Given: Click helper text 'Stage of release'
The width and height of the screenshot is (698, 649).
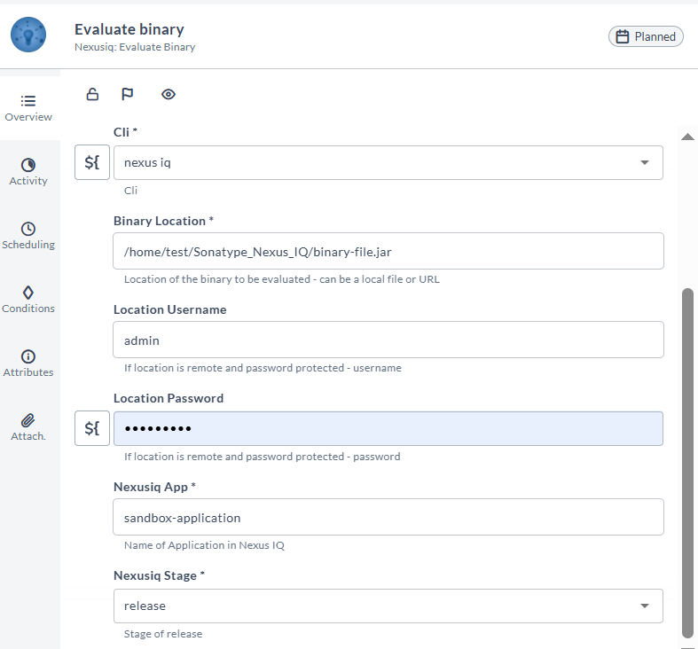Looking at the screenshot, I should tap(163, 634).
